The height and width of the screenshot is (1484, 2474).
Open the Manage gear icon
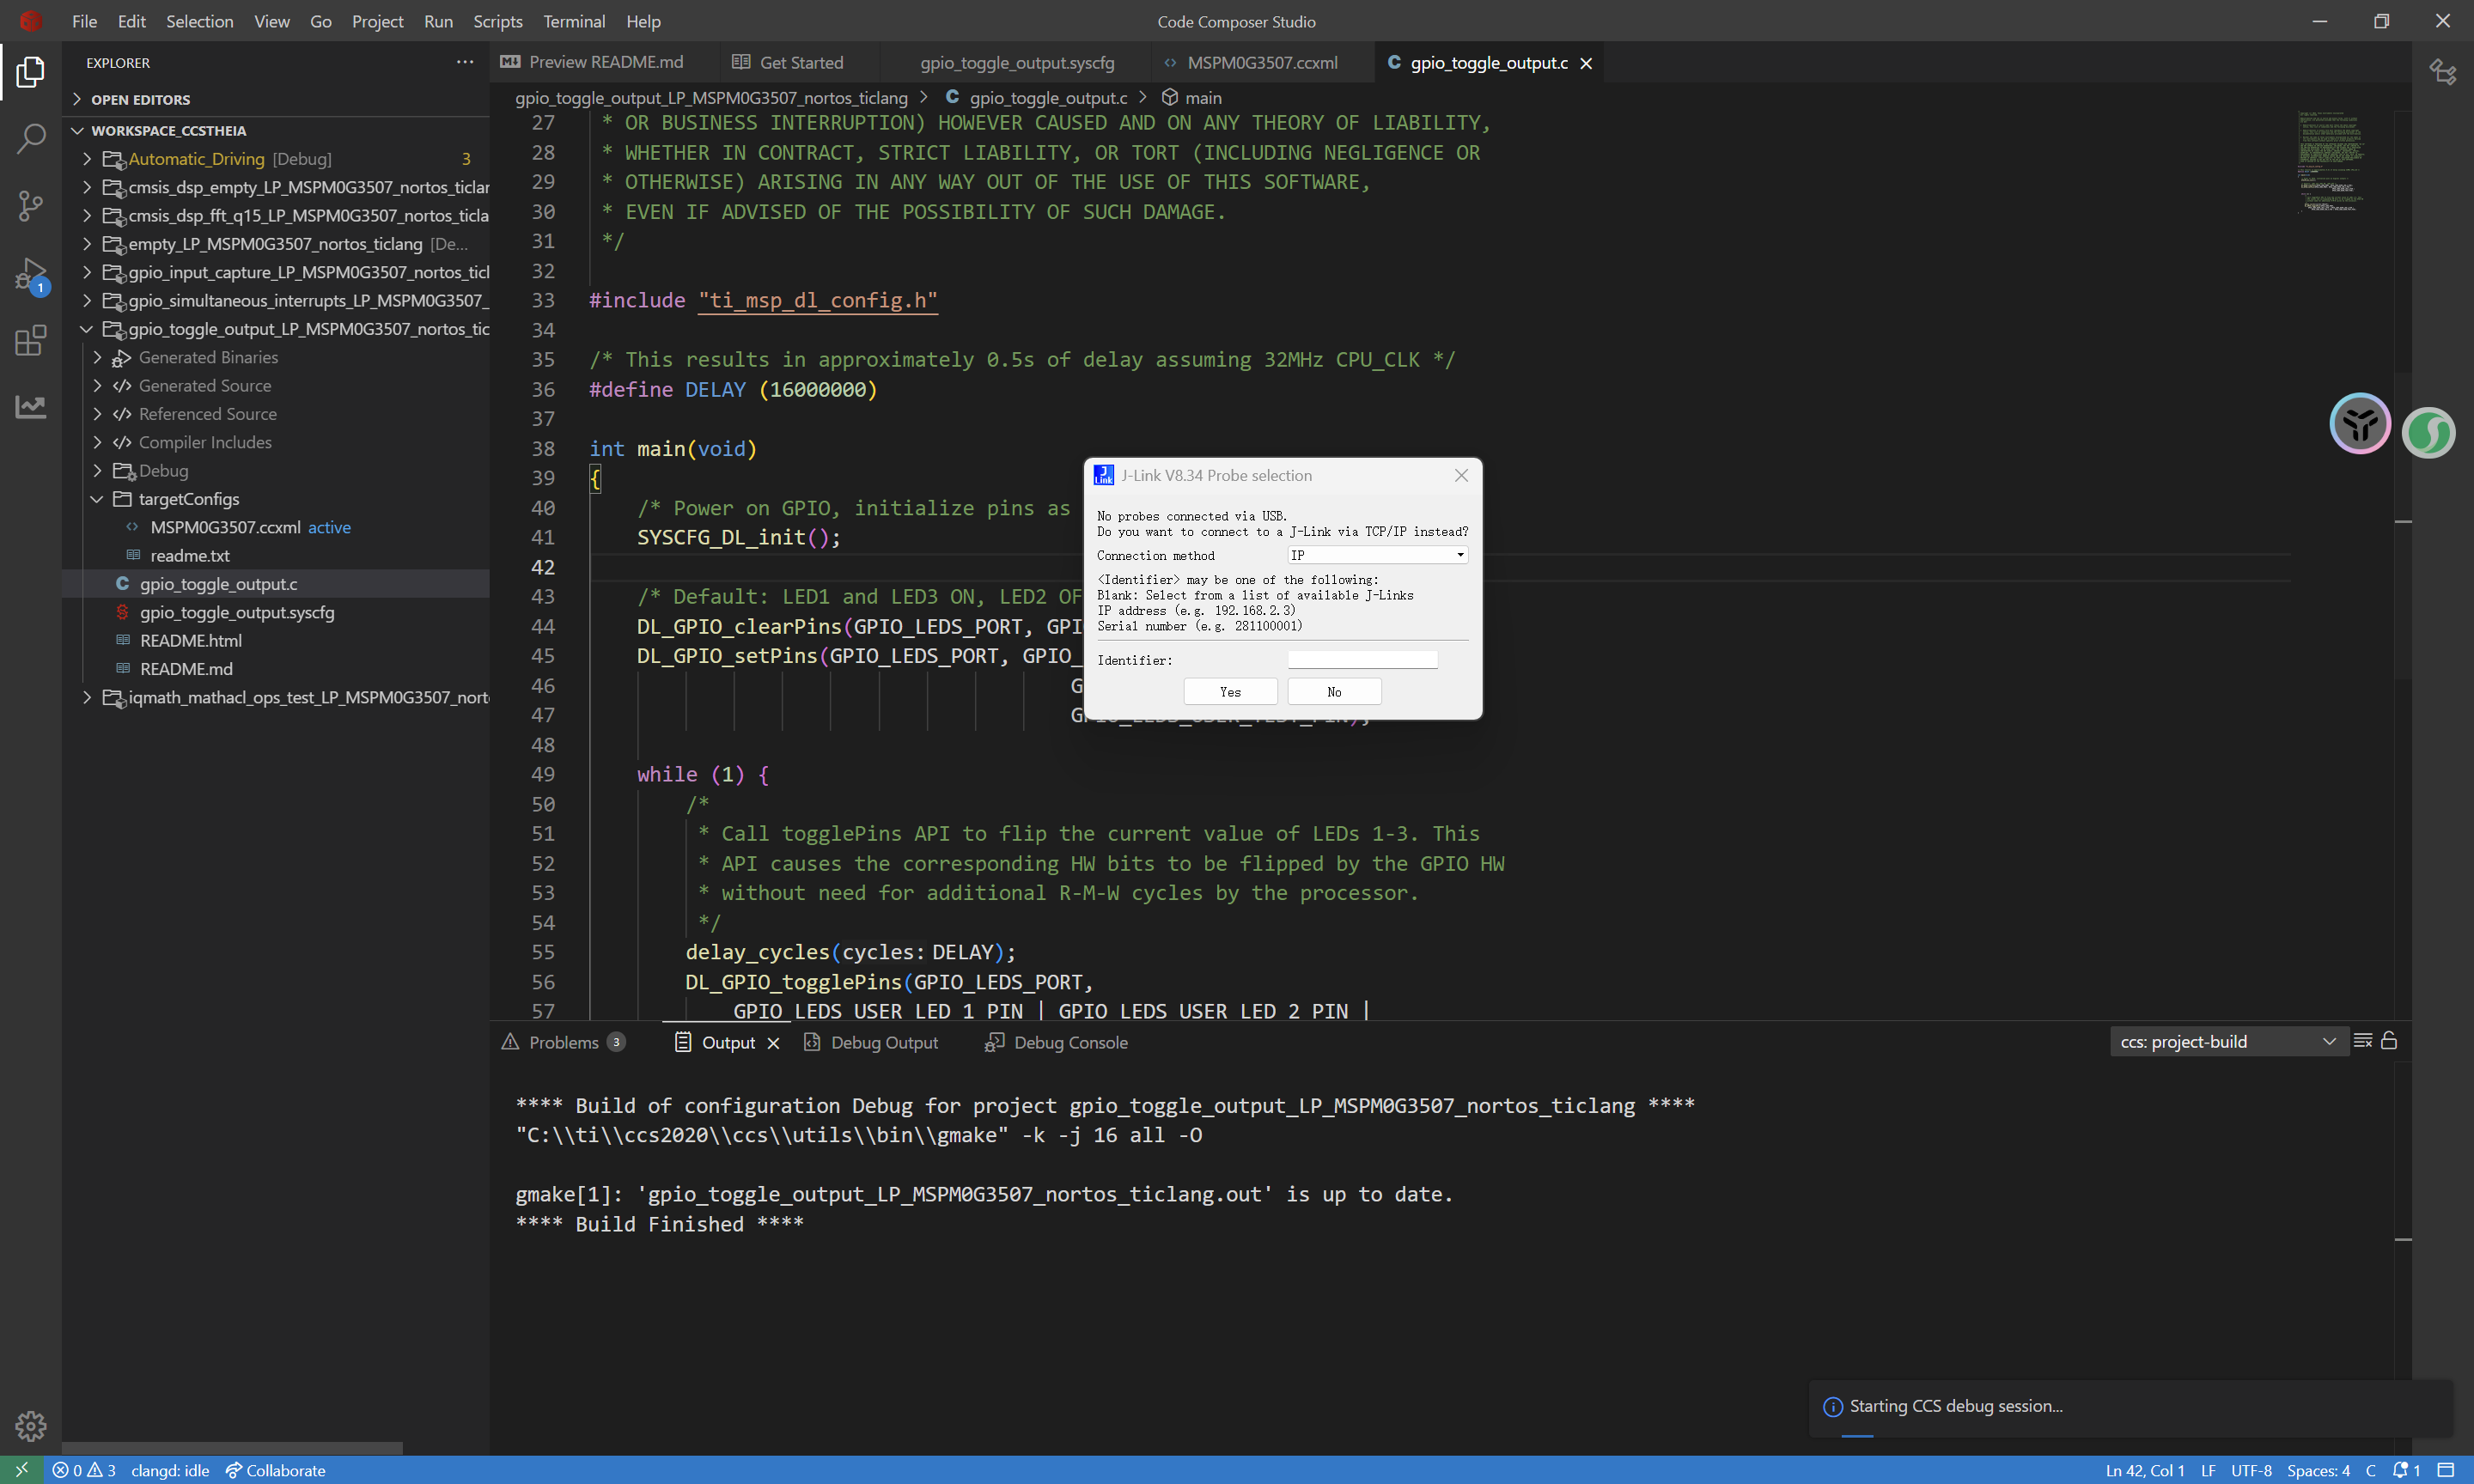tap(31, 1425)
